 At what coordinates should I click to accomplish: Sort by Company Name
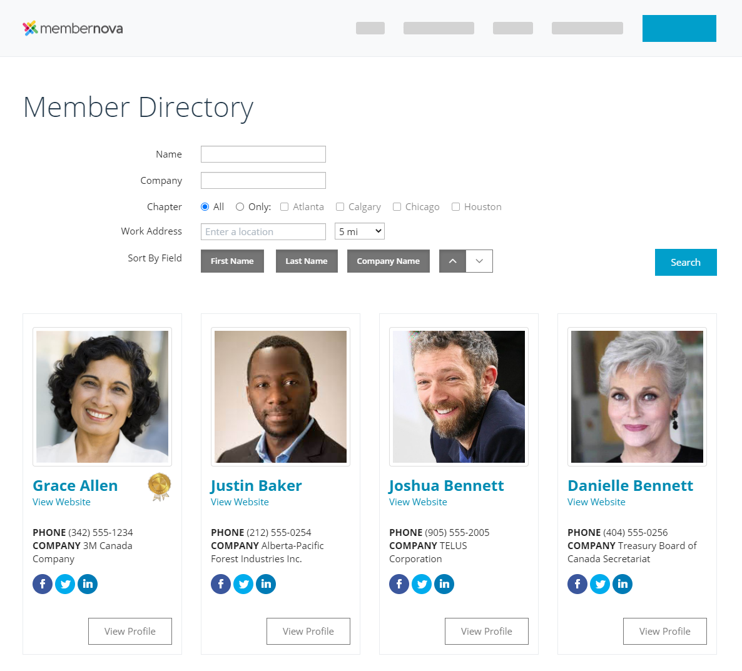[388, 261]
